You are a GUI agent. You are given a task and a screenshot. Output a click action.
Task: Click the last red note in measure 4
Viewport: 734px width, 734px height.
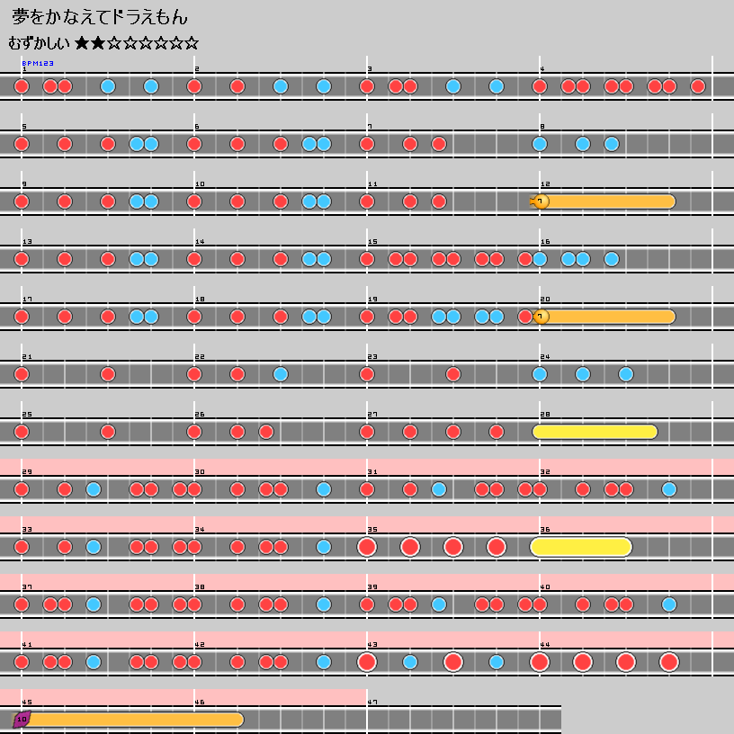click(x=698, y=86)
